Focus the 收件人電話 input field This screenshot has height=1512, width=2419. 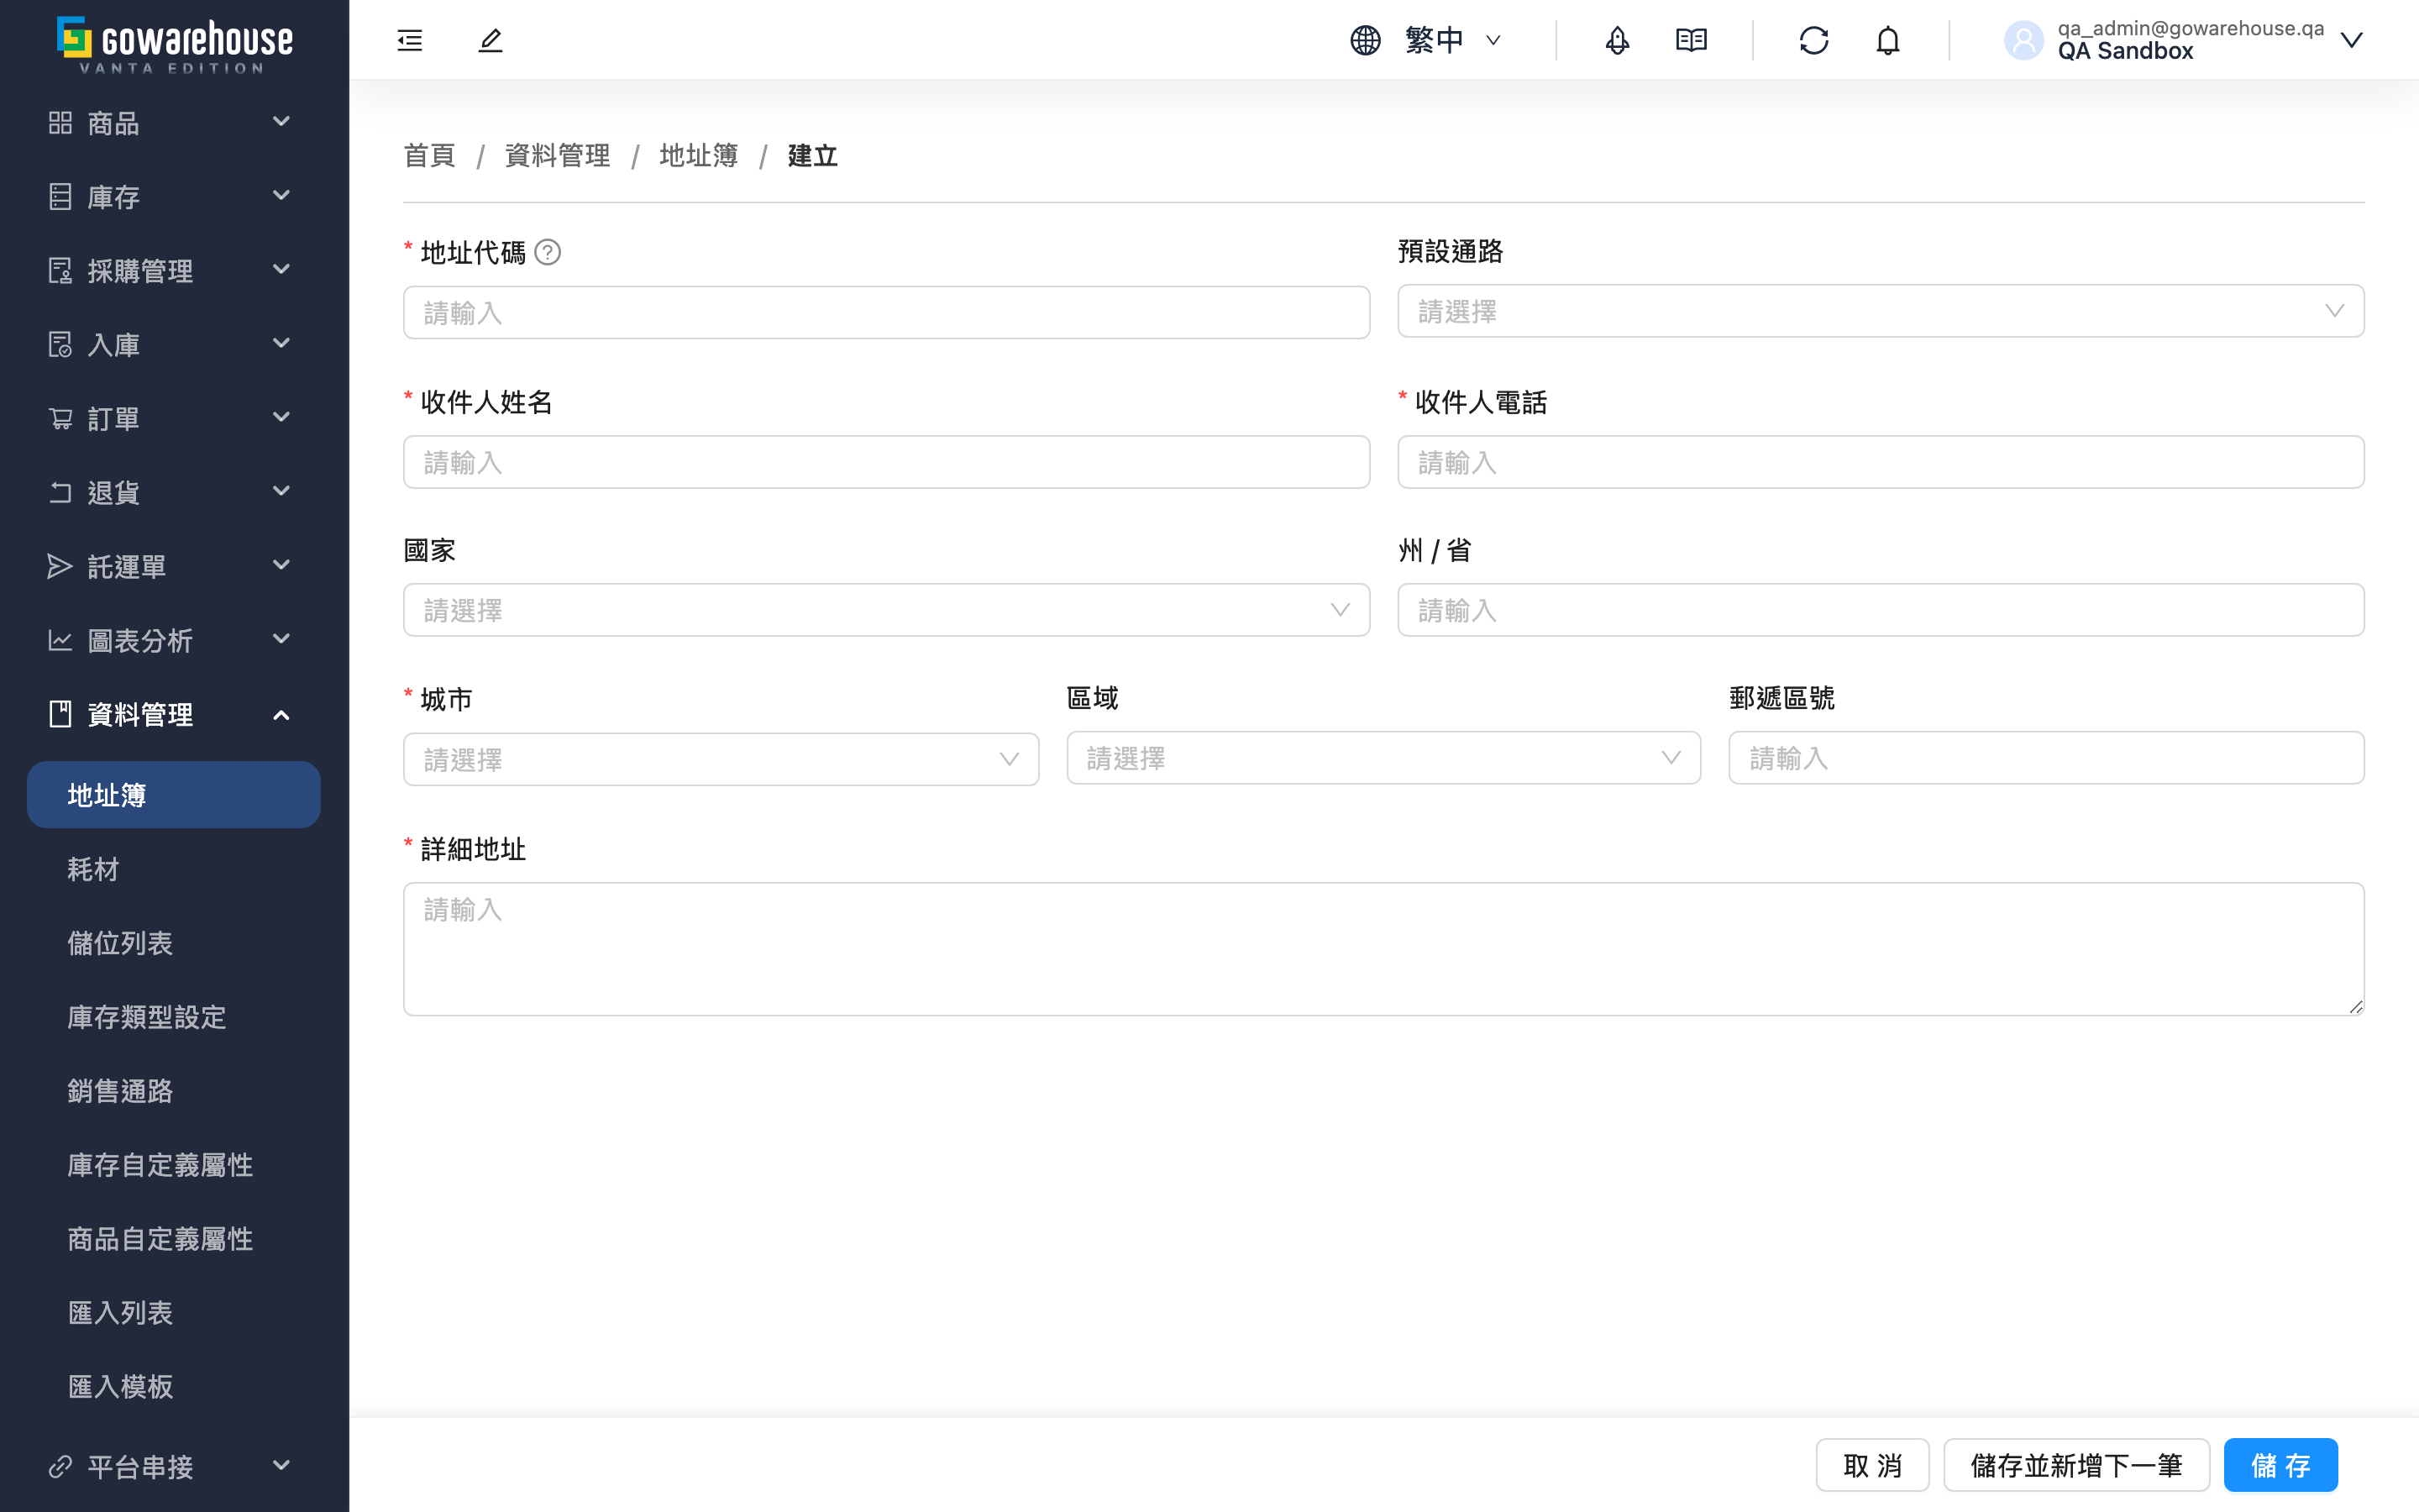[x=1881, y=462]
